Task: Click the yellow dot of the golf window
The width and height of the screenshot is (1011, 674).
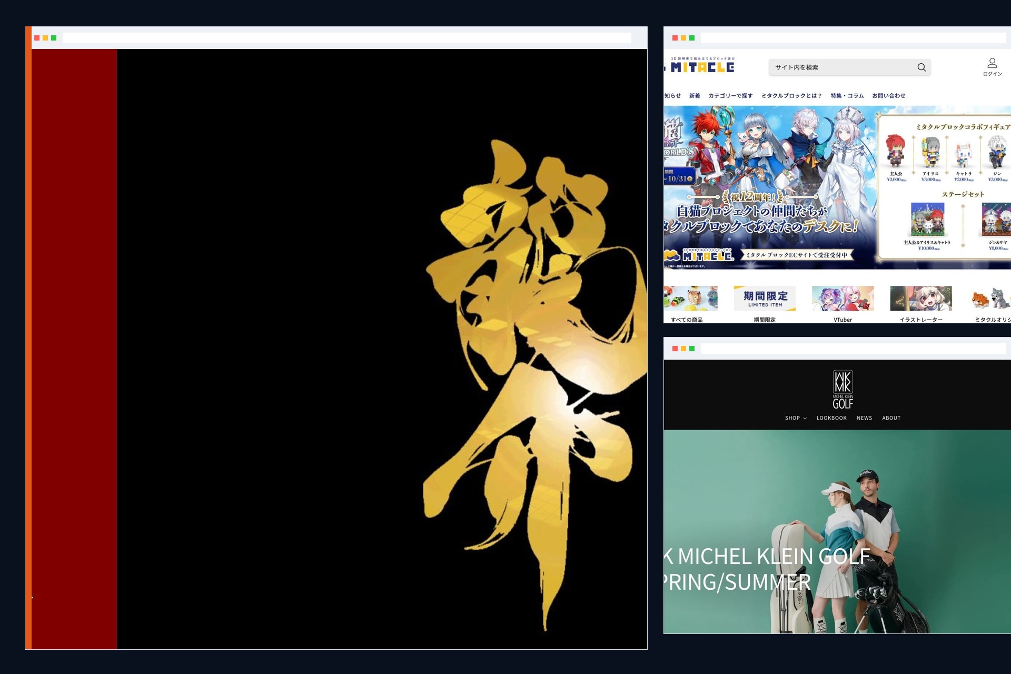Action: coord(683,349)
